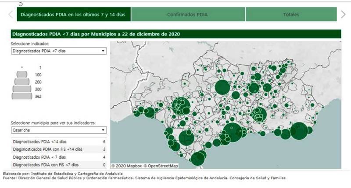Switch to the Confirmados PDIA tab
The height and width of the screenshot is (188, 351).
pyautogui.click(x=188, y=14)
